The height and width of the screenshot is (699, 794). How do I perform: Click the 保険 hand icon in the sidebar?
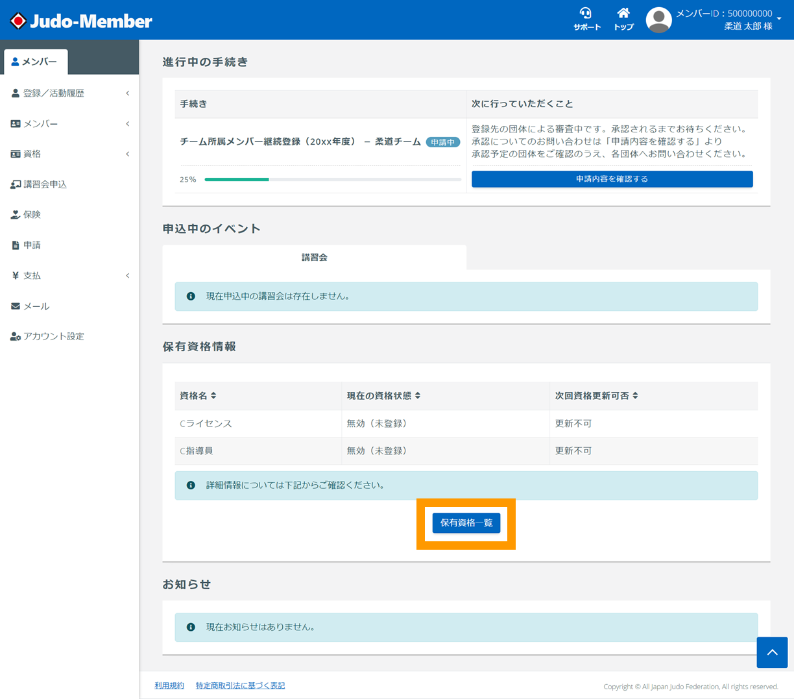click(x=16, y=215)
